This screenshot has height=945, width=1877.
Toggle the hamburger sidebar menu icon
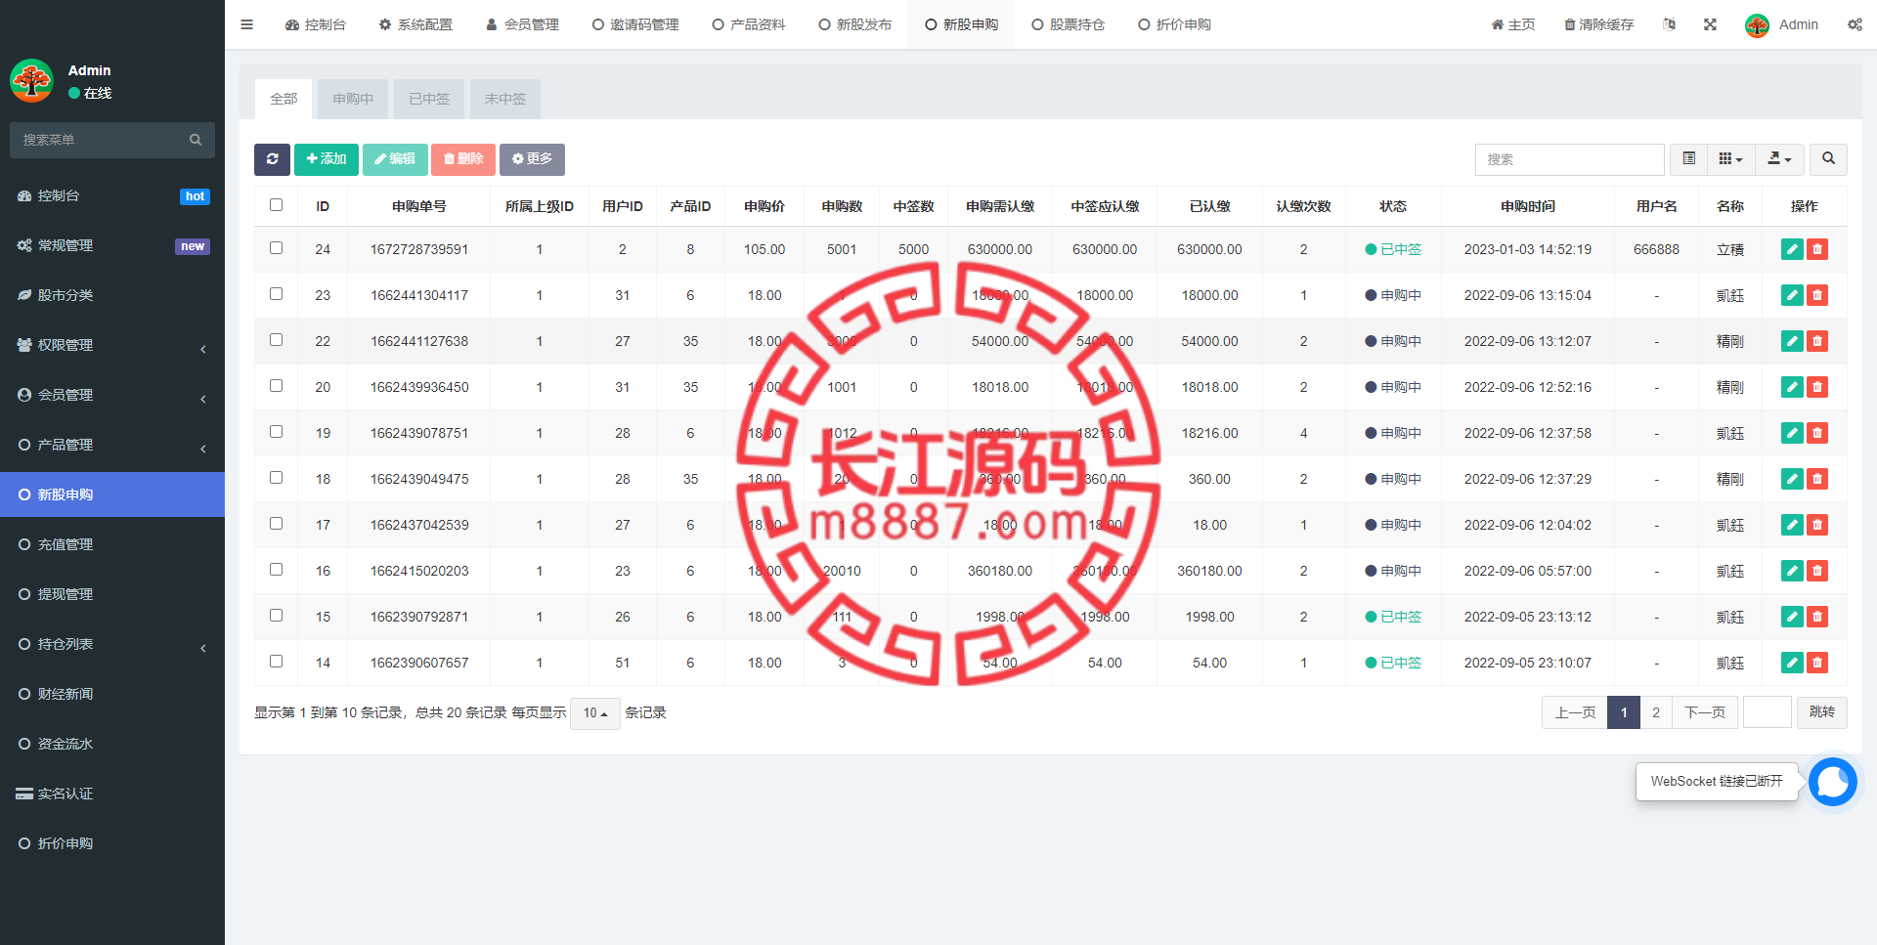246,24
